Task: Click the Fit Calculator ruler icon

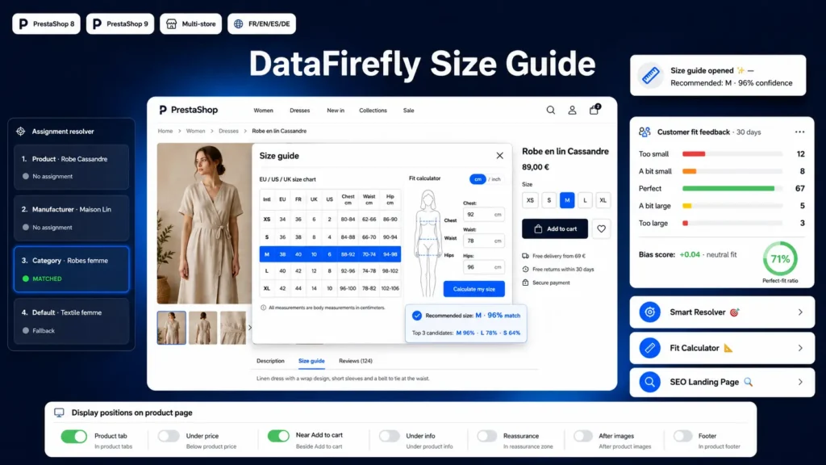Action: (x=649, y=348)
